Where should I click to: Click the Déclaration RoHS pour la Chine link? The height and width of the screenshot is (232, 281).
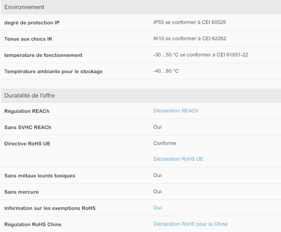click(190, 224)
